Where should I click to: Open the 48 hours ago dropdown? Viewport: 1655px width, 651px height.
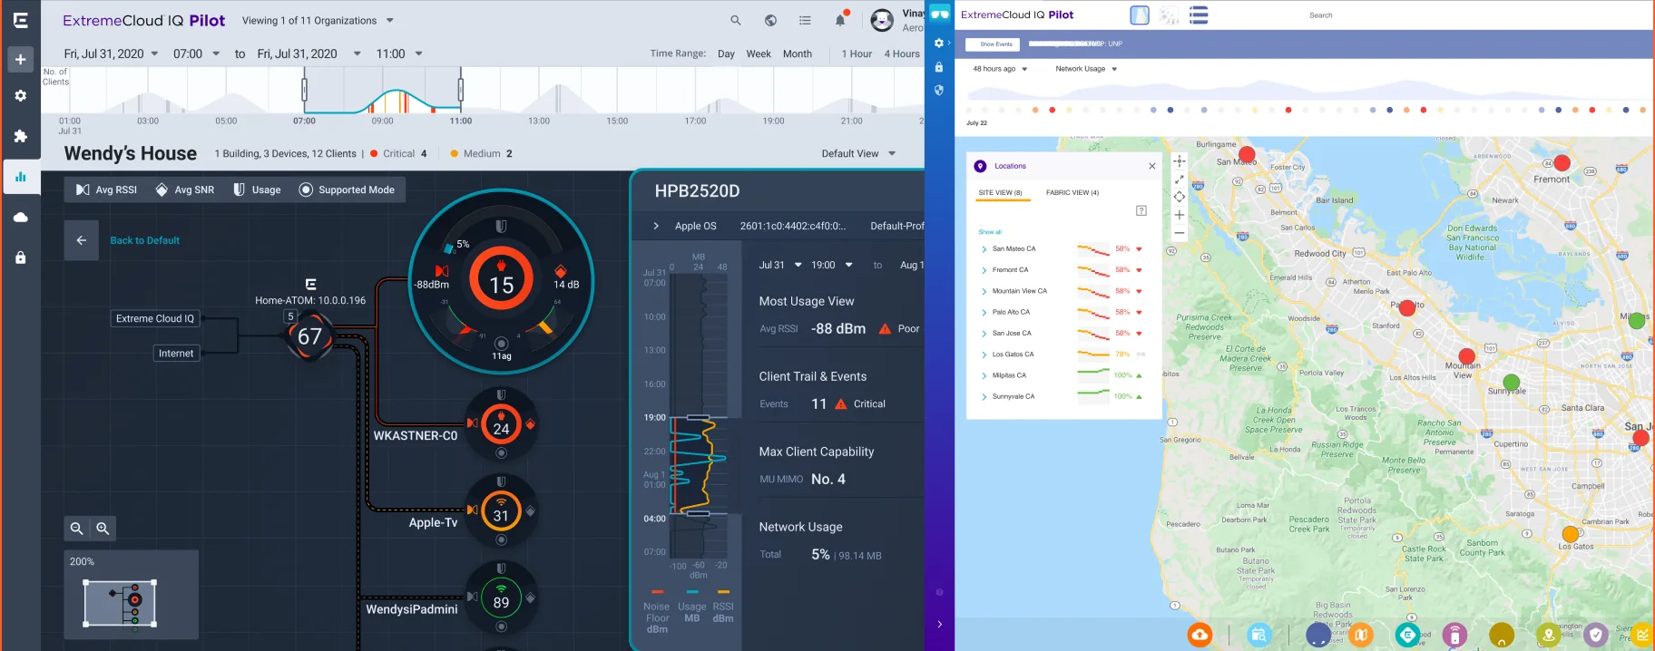[1000, 69]
